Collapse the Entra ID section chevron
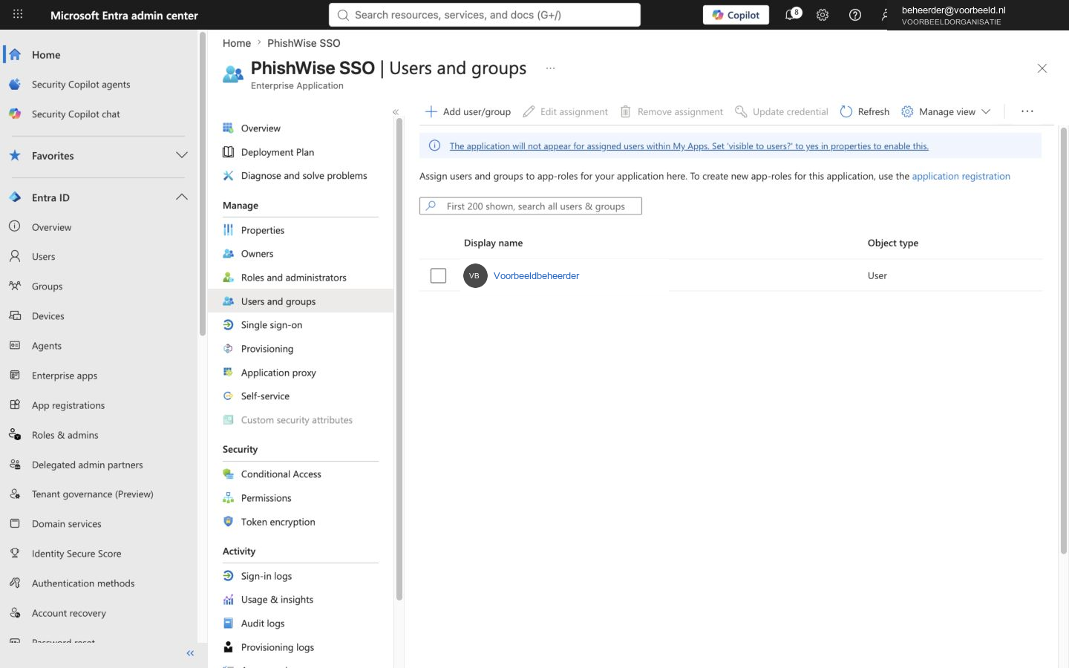 (182, 197)
